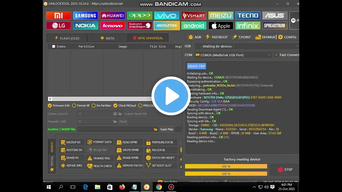Open the Android tile
Viewport: 342px width, 192px height.
tap(194, 26)
